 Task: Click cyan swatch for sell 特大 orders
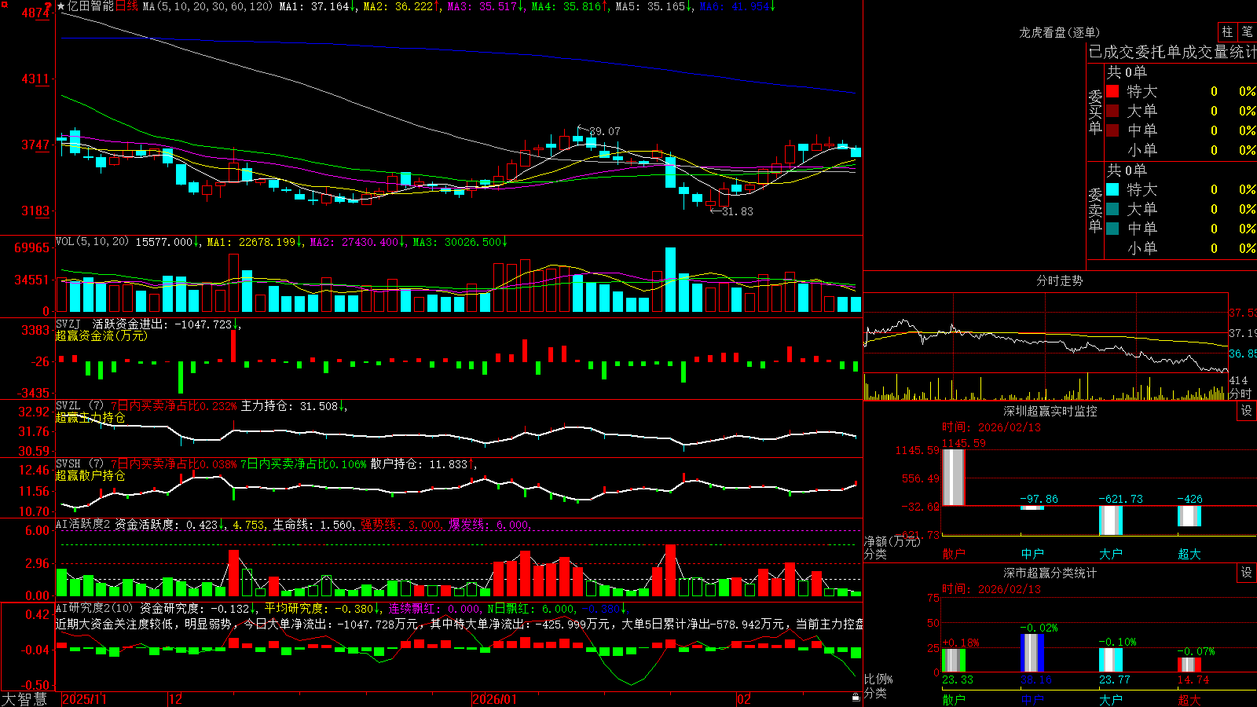pyautogui.click(x=1112, y=189)
